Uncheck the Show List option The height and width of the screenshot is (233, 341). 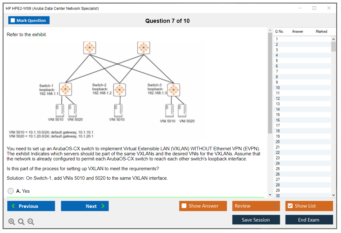[290, 206]
